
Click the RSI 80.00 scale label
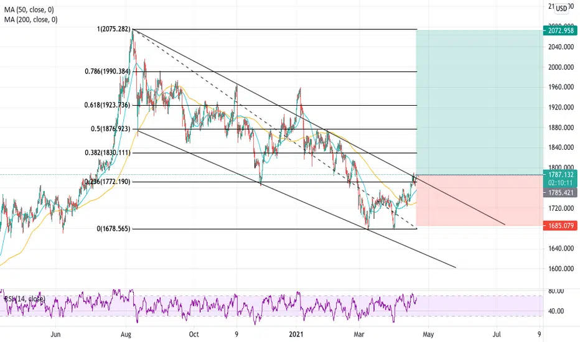coord(556,291)
